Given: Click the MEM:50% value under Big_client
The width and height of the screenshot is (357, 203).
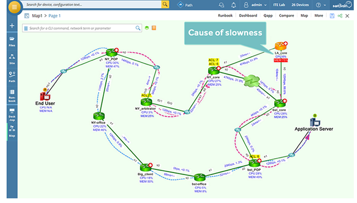Looking at the screenshot, I should tap(147, 182).
